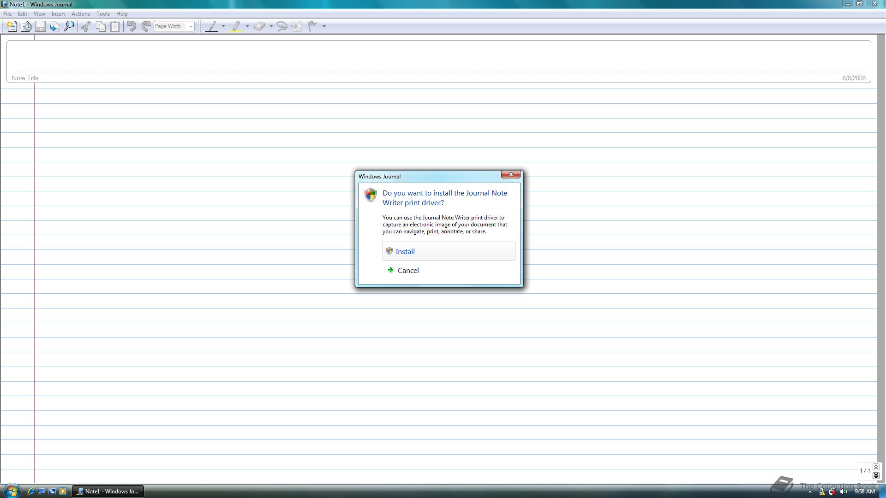Click Switch Between Windows quick launch icon
Image resolution: width=886 pixels, height=498 pixels.
coord(52,491)
